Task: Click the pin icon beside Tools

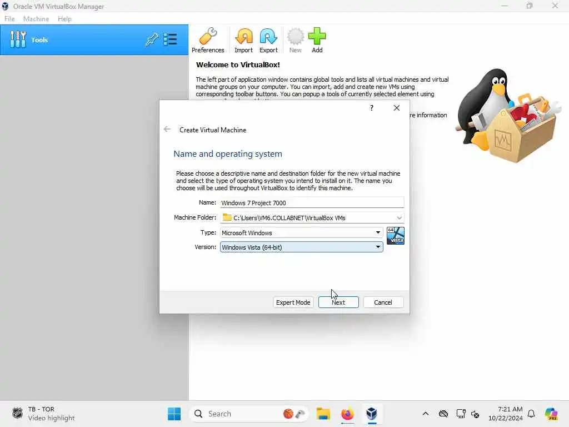Action: tap(152, 39)
